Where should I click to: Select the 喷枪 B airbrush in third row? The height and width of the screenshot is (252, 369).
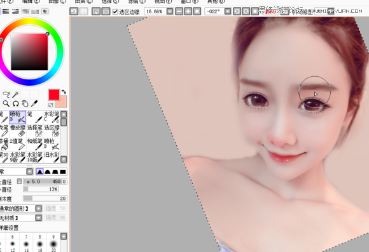point(52,145)
